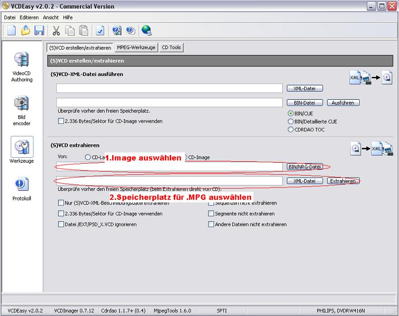
Task: Switch to the MPEG-Werkzeuge tab
Action: click(136, 48)
